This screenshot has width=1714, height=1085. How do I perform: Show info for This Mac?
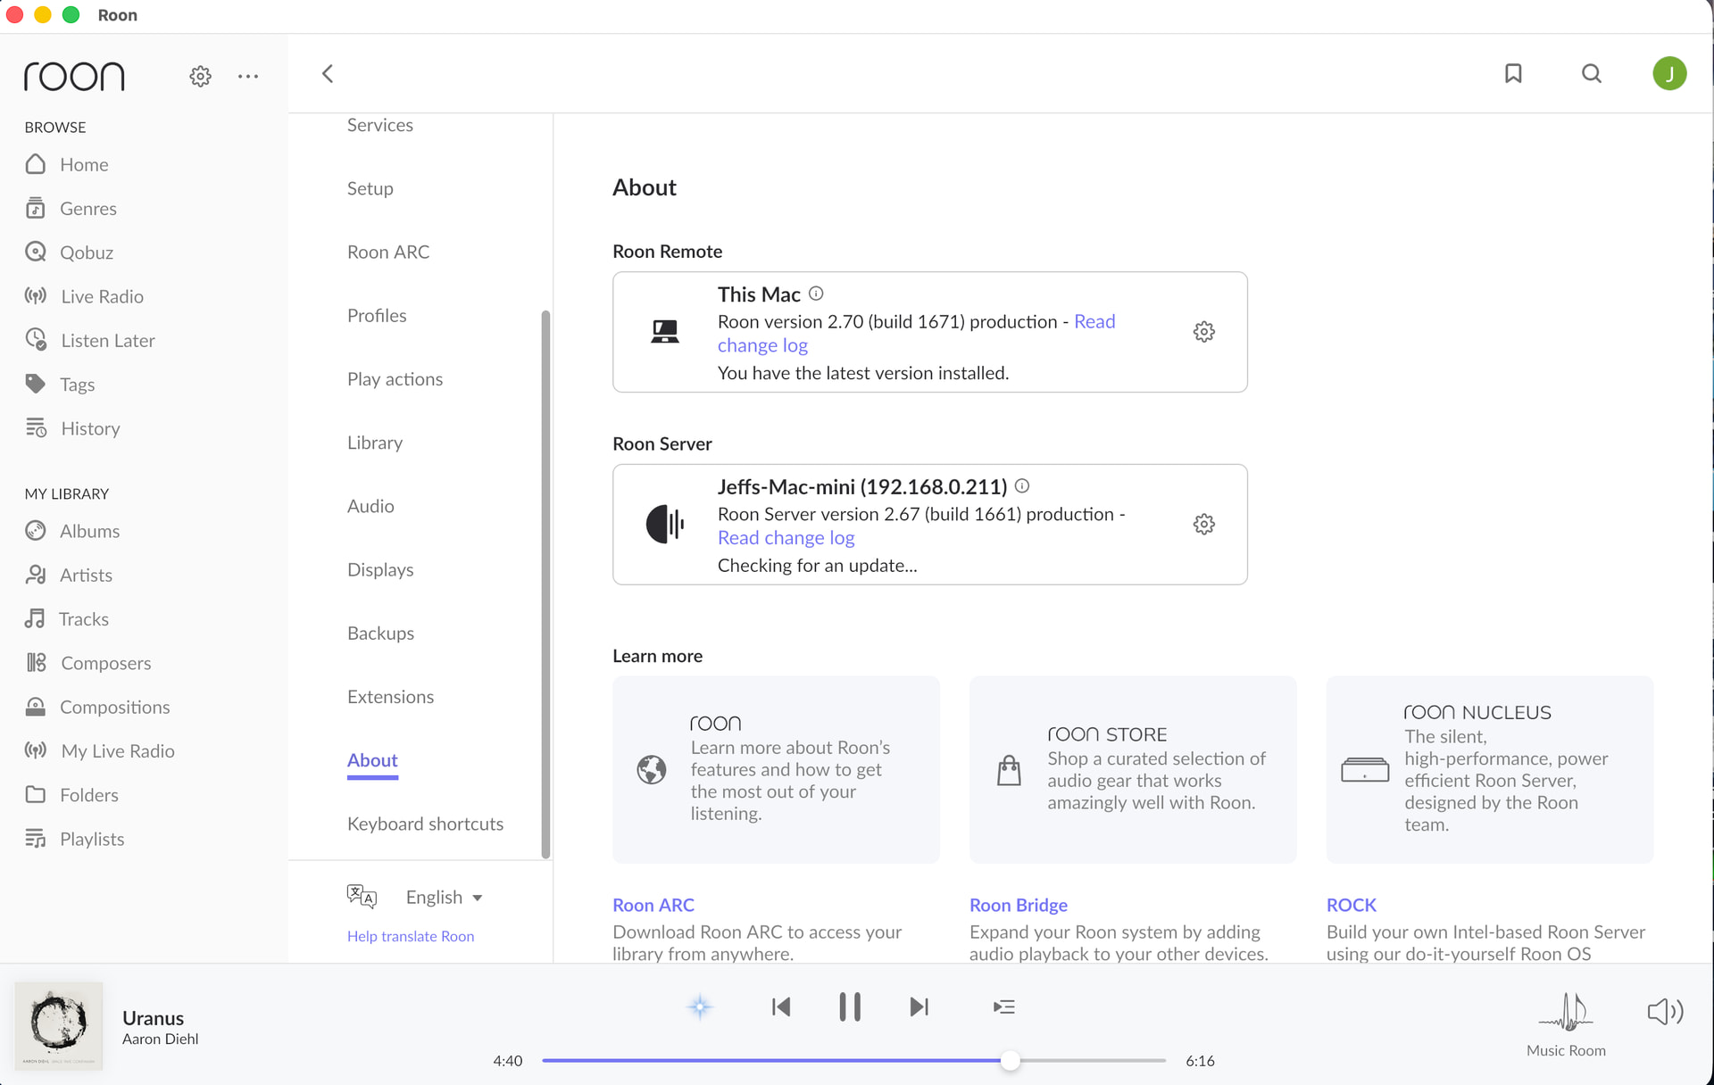click(816, 294)
